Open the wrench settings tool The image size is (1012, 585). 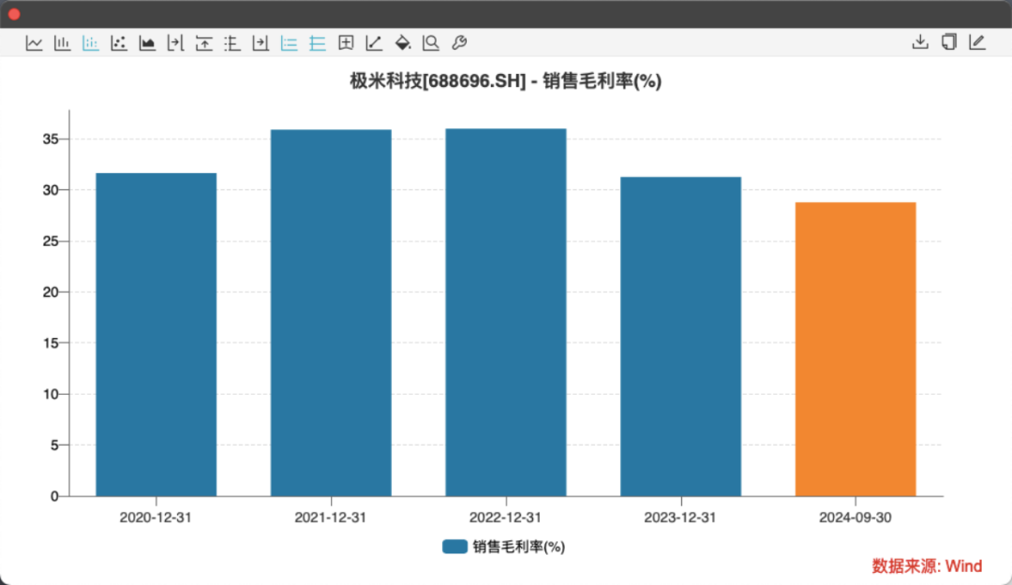click(459, 43)
